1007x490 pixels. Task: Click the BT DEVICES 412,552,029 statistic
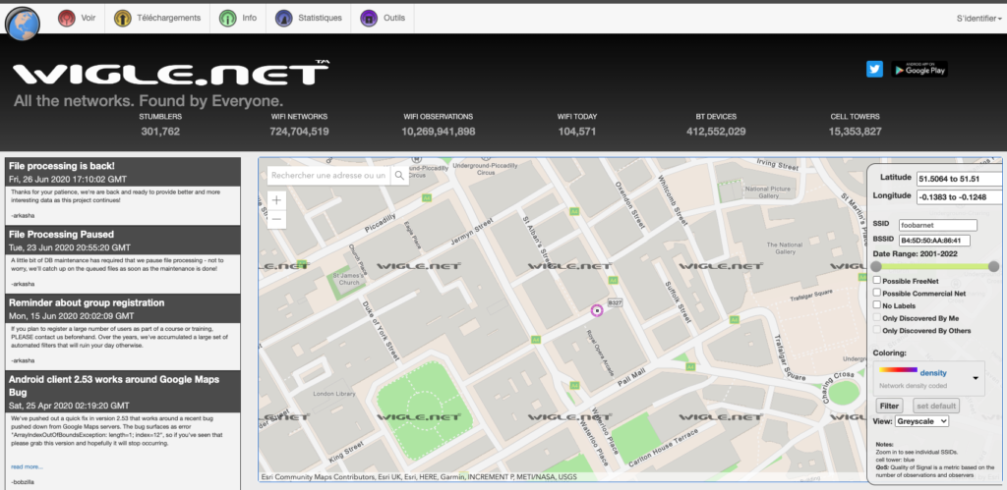pos(716,125)
